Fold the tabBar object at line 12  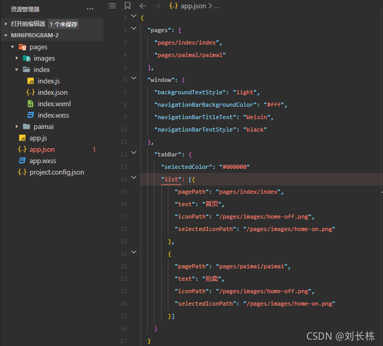[134, 153]
